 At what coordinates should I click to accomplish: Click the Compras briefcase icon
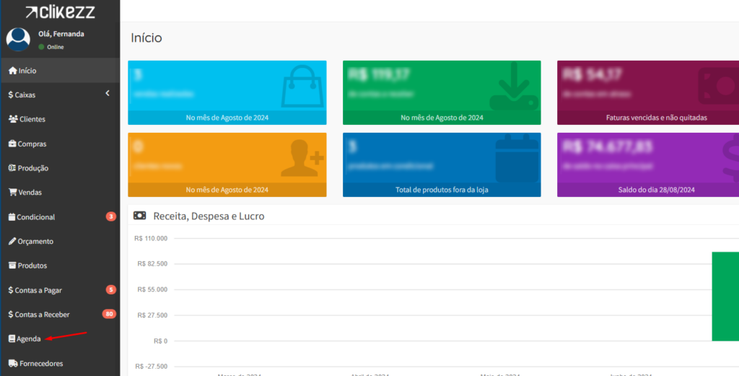pyautogui.click(x=12, y=144)
